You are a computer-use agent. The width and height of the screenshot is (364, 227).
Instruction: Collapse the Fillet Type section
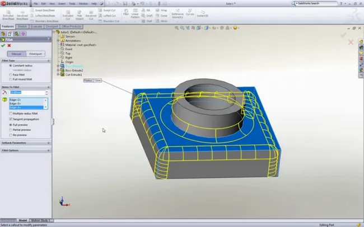point(49,60)
